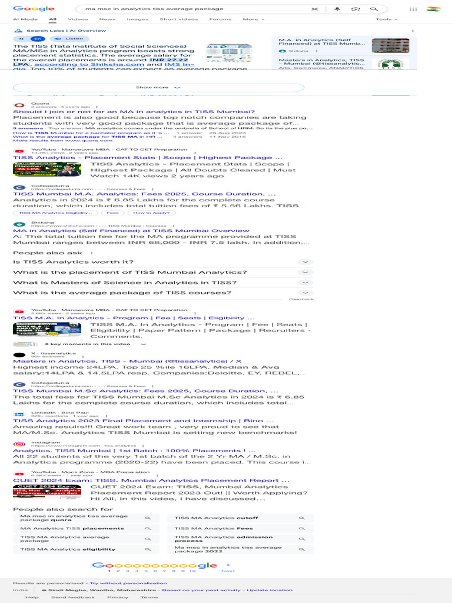Expand '8 key moments in this video'
This screenshot has height=603, width=452.
pos(95,344)
